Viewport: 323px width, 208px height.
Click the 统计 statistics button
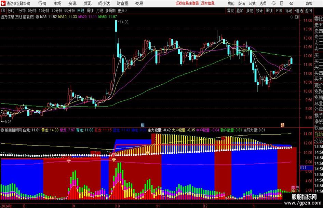point(259,11)
